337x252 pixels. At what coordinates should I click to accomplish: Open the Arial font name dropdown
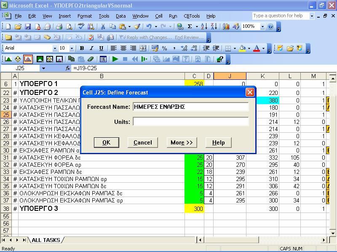tap(55, 48)
